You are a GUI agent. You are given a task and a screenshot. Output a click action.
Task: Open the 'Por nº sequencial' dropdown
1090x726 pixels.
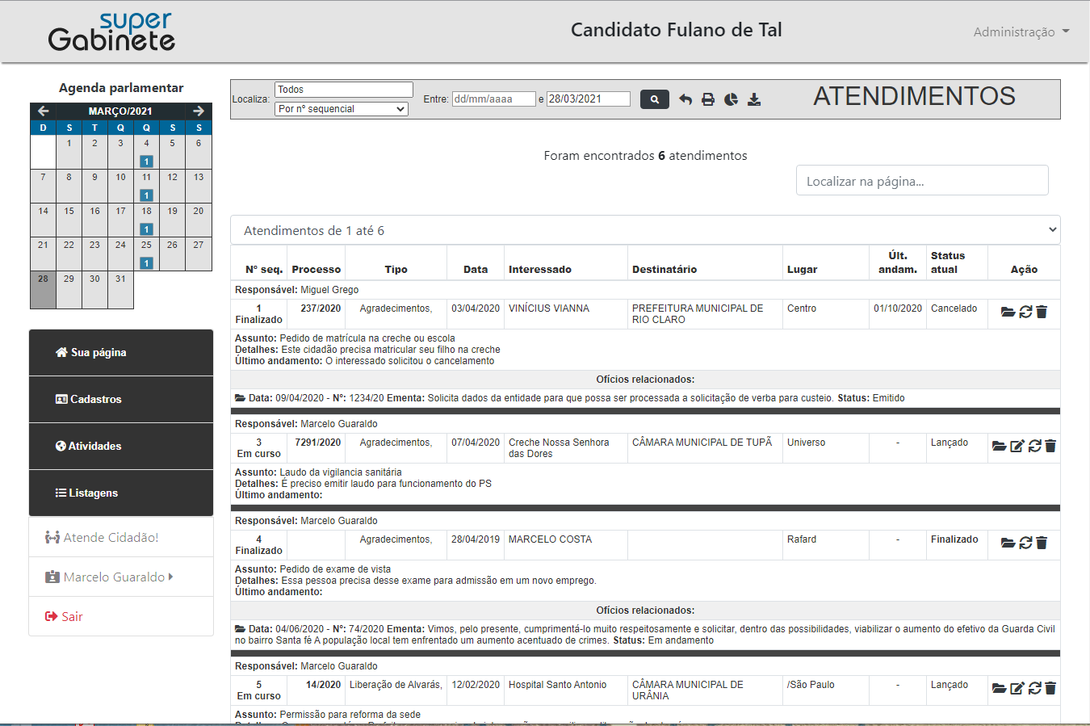[x=342, y=109]
